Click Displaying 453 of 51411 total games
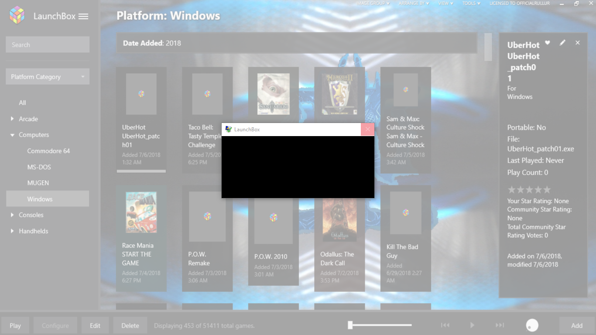 click(204, 325)
